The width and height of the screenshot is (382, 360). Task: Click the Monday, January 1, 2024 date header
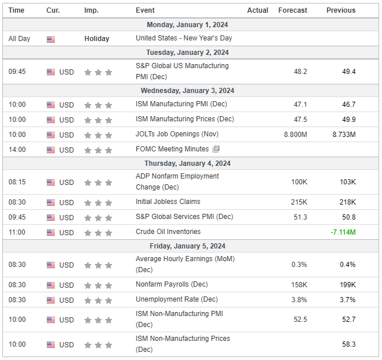187,25
